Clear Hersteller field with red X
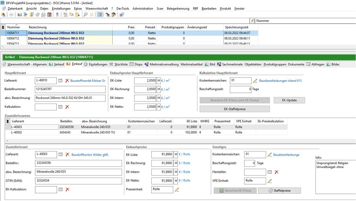Viewport: 356px width, 201px height. [x=276, y=172]
